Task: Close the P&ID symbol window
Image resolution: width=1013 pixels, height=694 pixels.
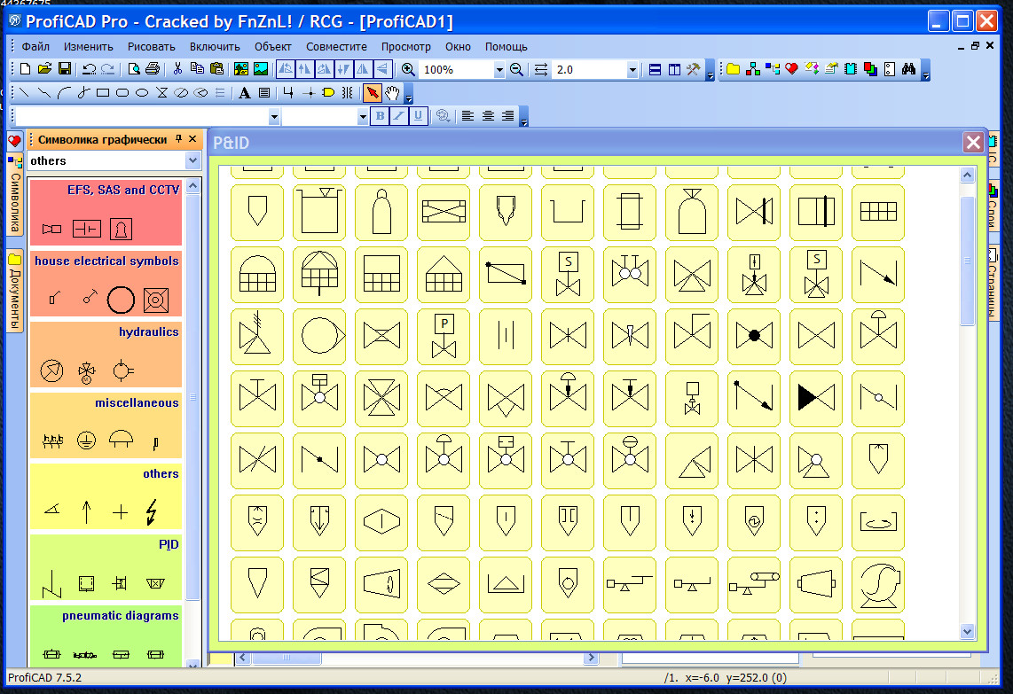Action: click(973, 142)
